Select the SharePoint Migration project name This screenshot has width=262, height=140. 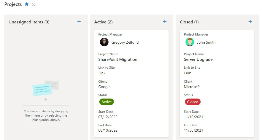click(x=118, y=59)
